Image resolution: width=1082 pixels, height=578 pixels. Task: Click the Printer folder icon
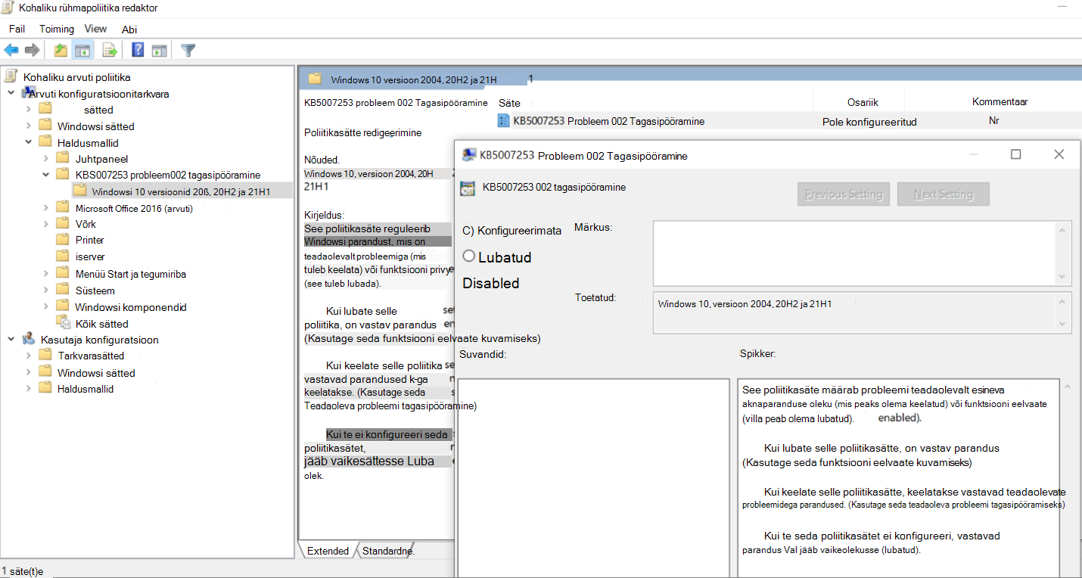coord(62,239)
